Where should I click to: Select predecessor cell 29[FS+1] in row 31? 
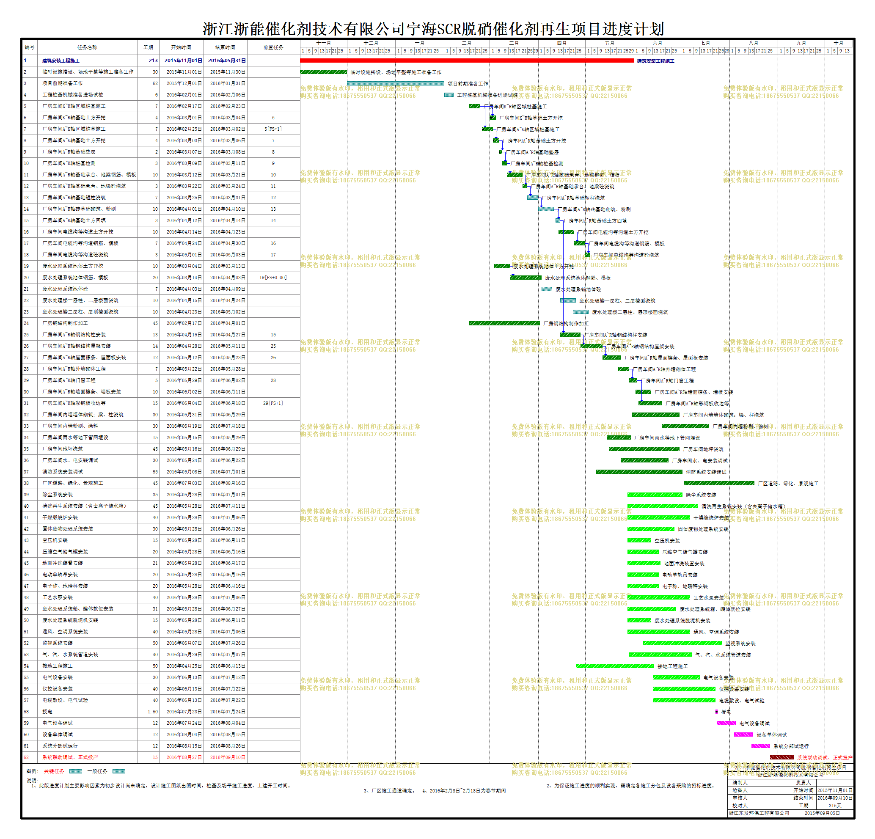(x=273, y=403)
